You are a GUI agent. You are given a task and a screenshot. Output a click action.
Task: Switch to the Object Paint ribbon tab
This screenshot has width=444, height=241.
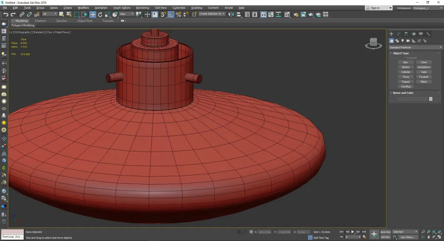[x=85, y=21]
